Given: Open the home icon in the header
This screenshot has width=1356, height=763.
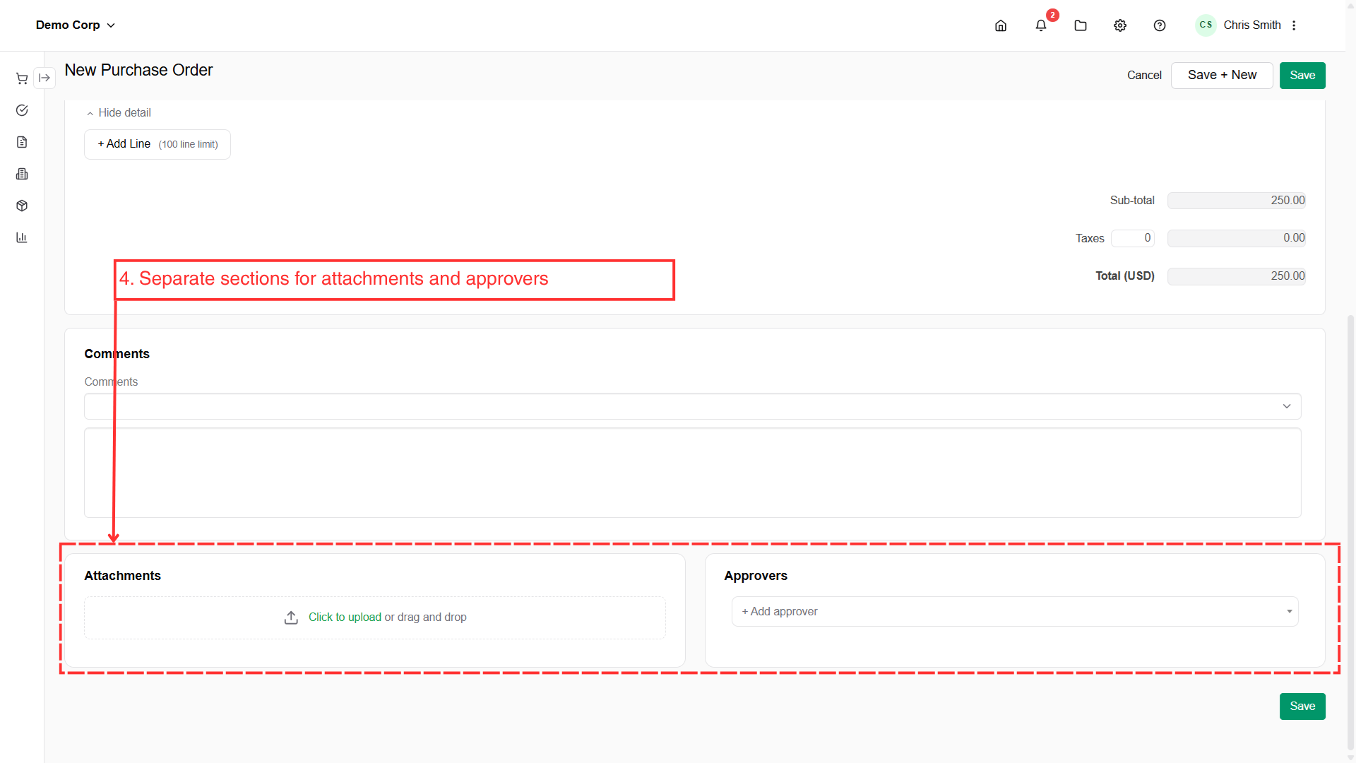Looking at the screenshot, I should pos(1001,25).
